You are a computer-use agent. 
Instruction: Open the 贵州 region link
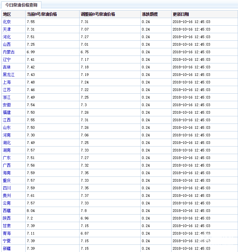click(7, 195)
